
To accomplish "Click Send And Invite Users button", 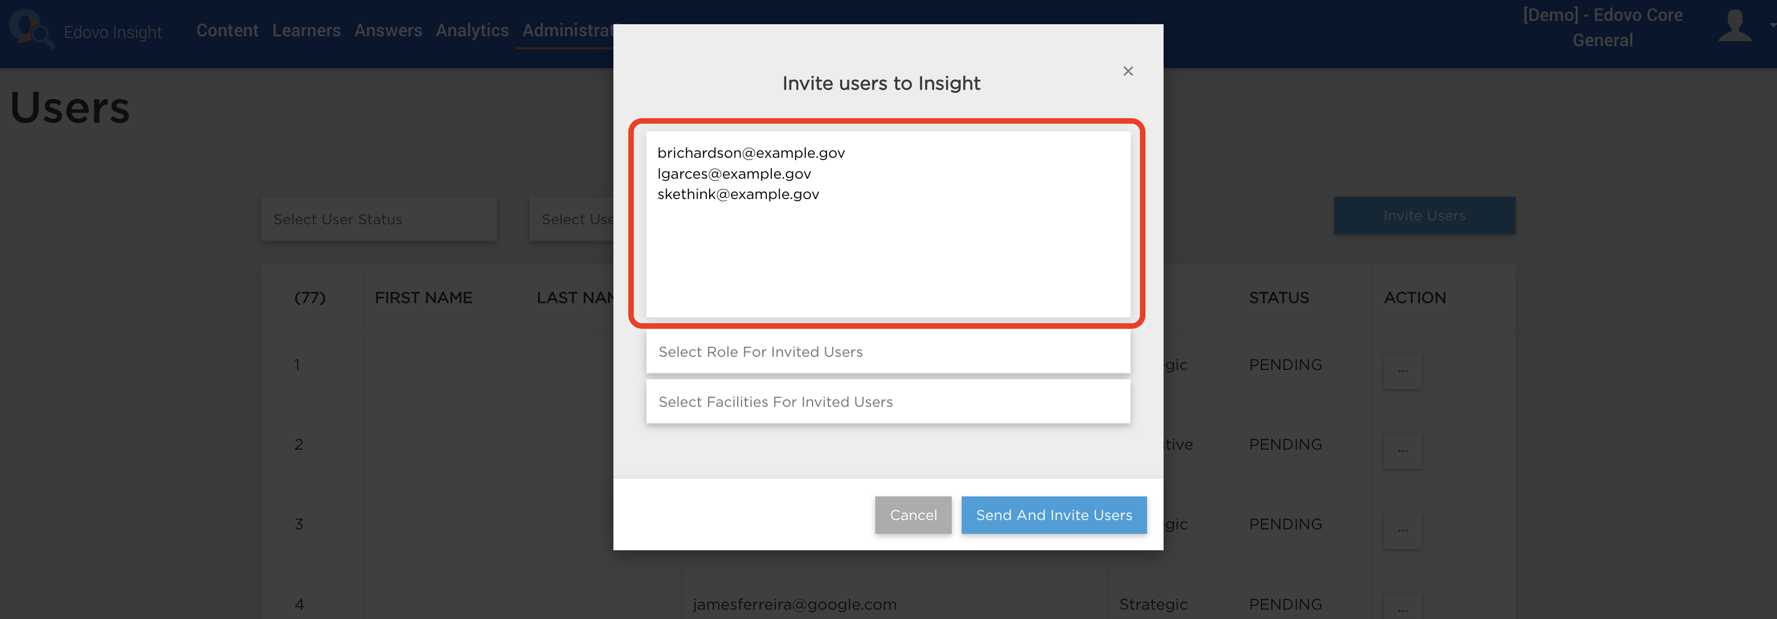I will (x=1054, y=515).
